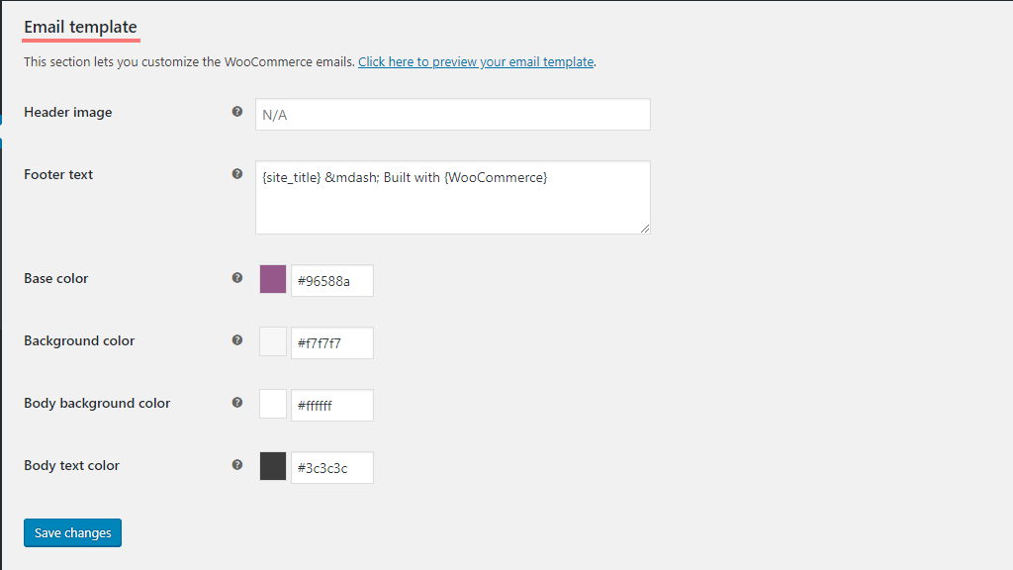Viewport: 1013px width, 570px height.
Task: Click the Background color help icon
Action: click(x=237, y=340)
